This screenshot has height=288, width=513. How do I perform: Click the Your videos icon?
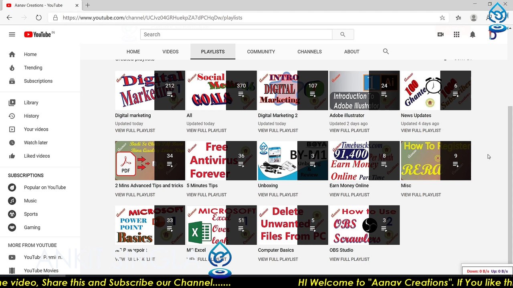point(12,129)
